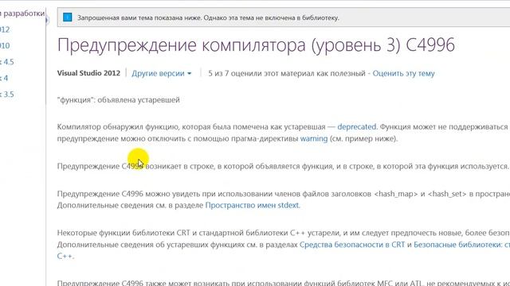Image resolution: width=510 pixels, height=286 pixels.
Task: Click paragraph starting 'Компилятор обнаружил функцию'
Action: (283, 133)
